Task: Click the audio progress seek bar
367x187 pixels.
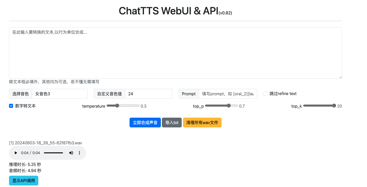Action: tap(53, 153)
